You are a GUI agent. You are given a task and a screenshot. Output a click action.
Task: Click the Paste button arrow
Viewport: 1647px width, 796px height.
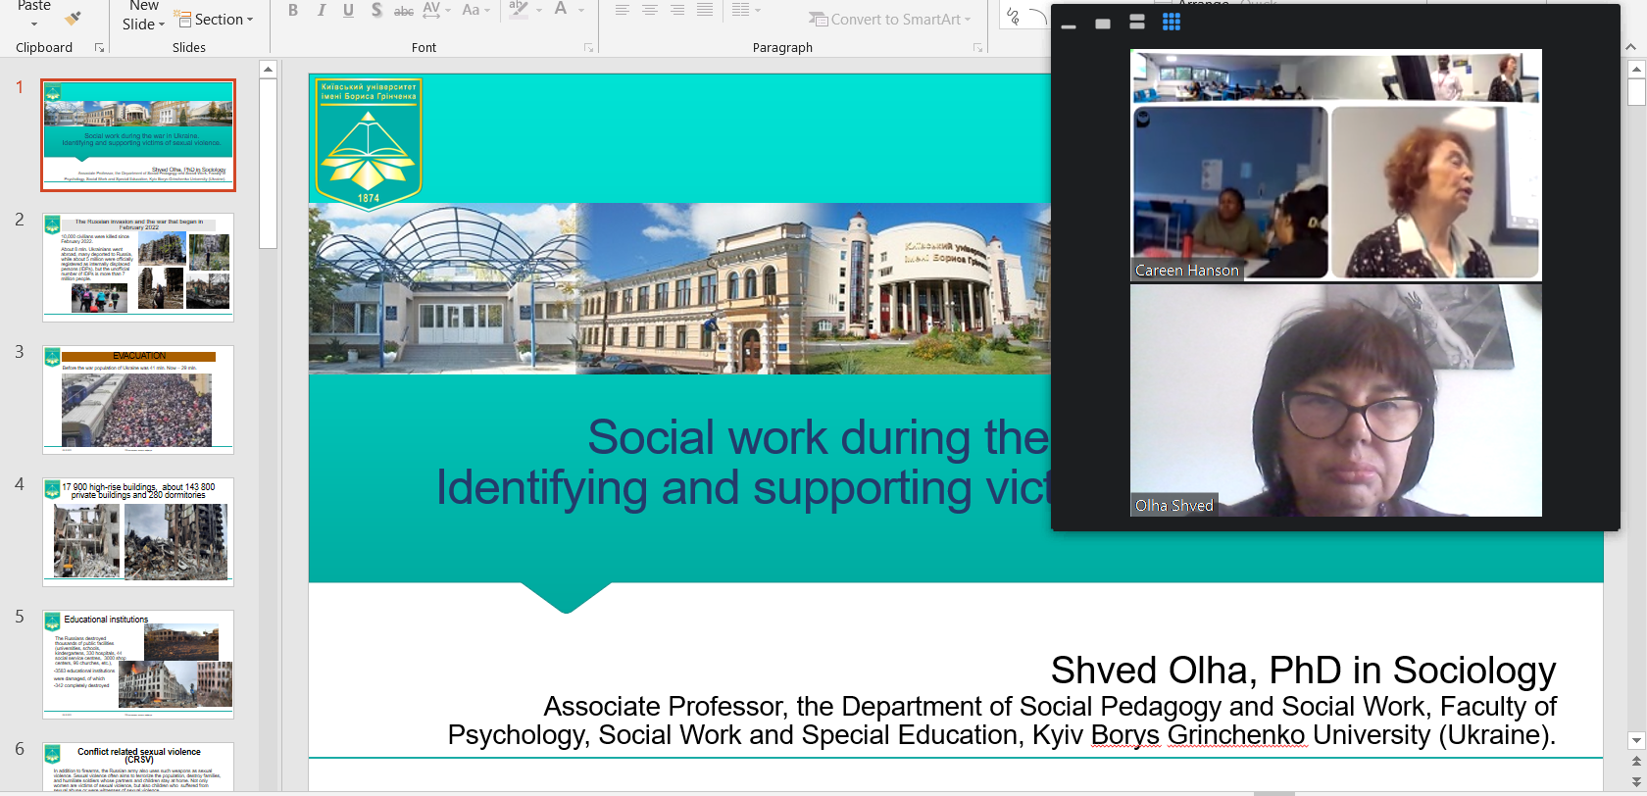[34, 24]
